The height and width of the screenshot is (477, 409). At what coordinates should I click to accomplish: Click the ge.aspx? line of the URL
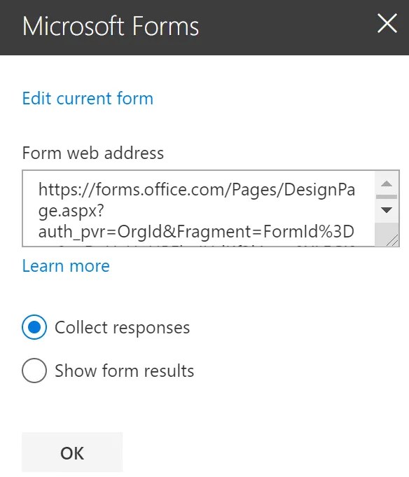pyautogui.click(x=71, y=211)
